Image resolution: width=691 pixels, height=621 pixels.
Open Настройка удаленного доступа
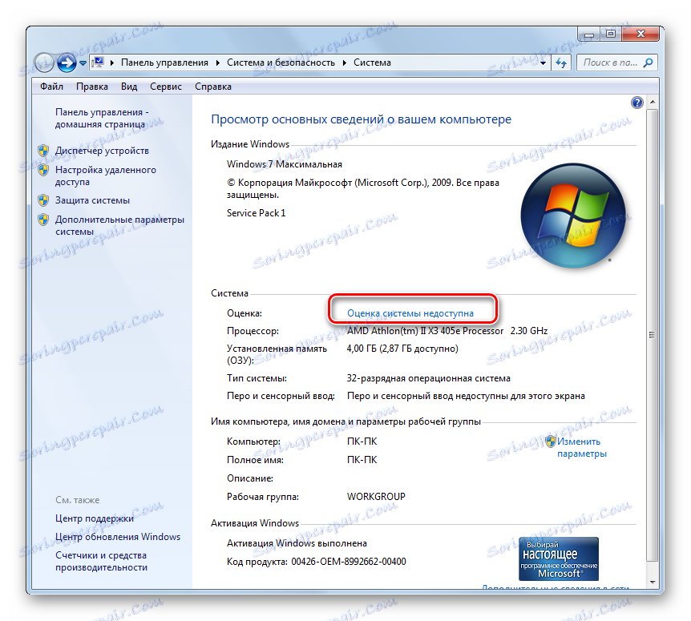pos(105,175)
